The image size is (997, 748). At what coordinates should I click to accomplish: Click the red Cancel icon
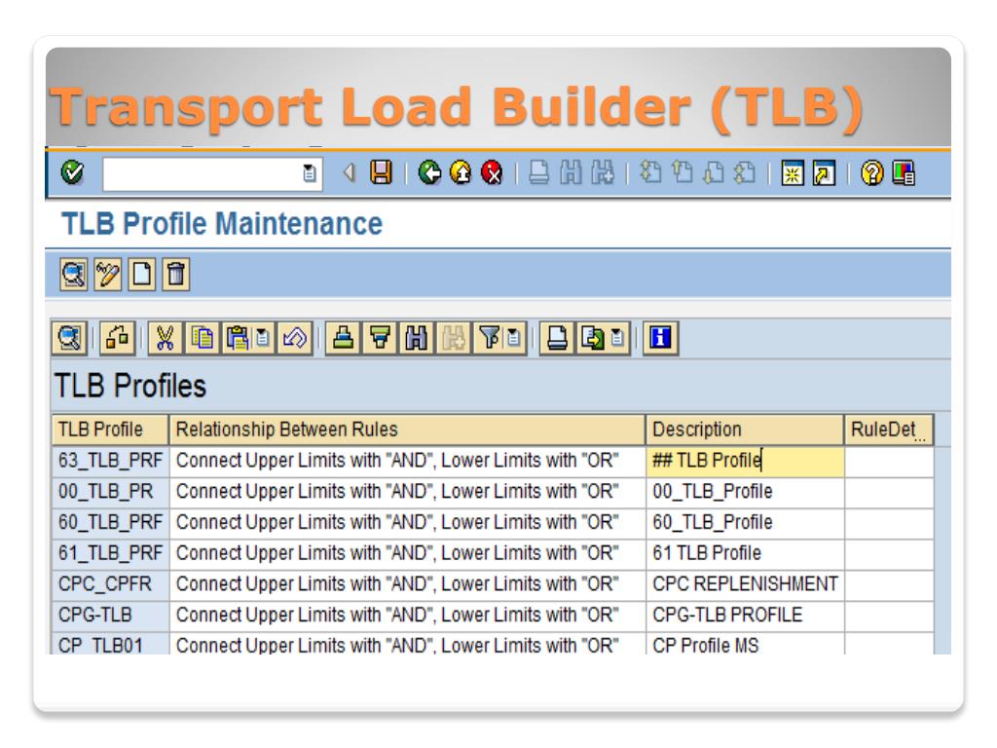(492, 173)
